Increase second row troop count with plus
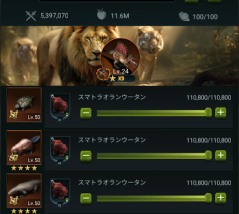Image resolution: width=239 pixels, height=214 pixels. coord(220,156)
